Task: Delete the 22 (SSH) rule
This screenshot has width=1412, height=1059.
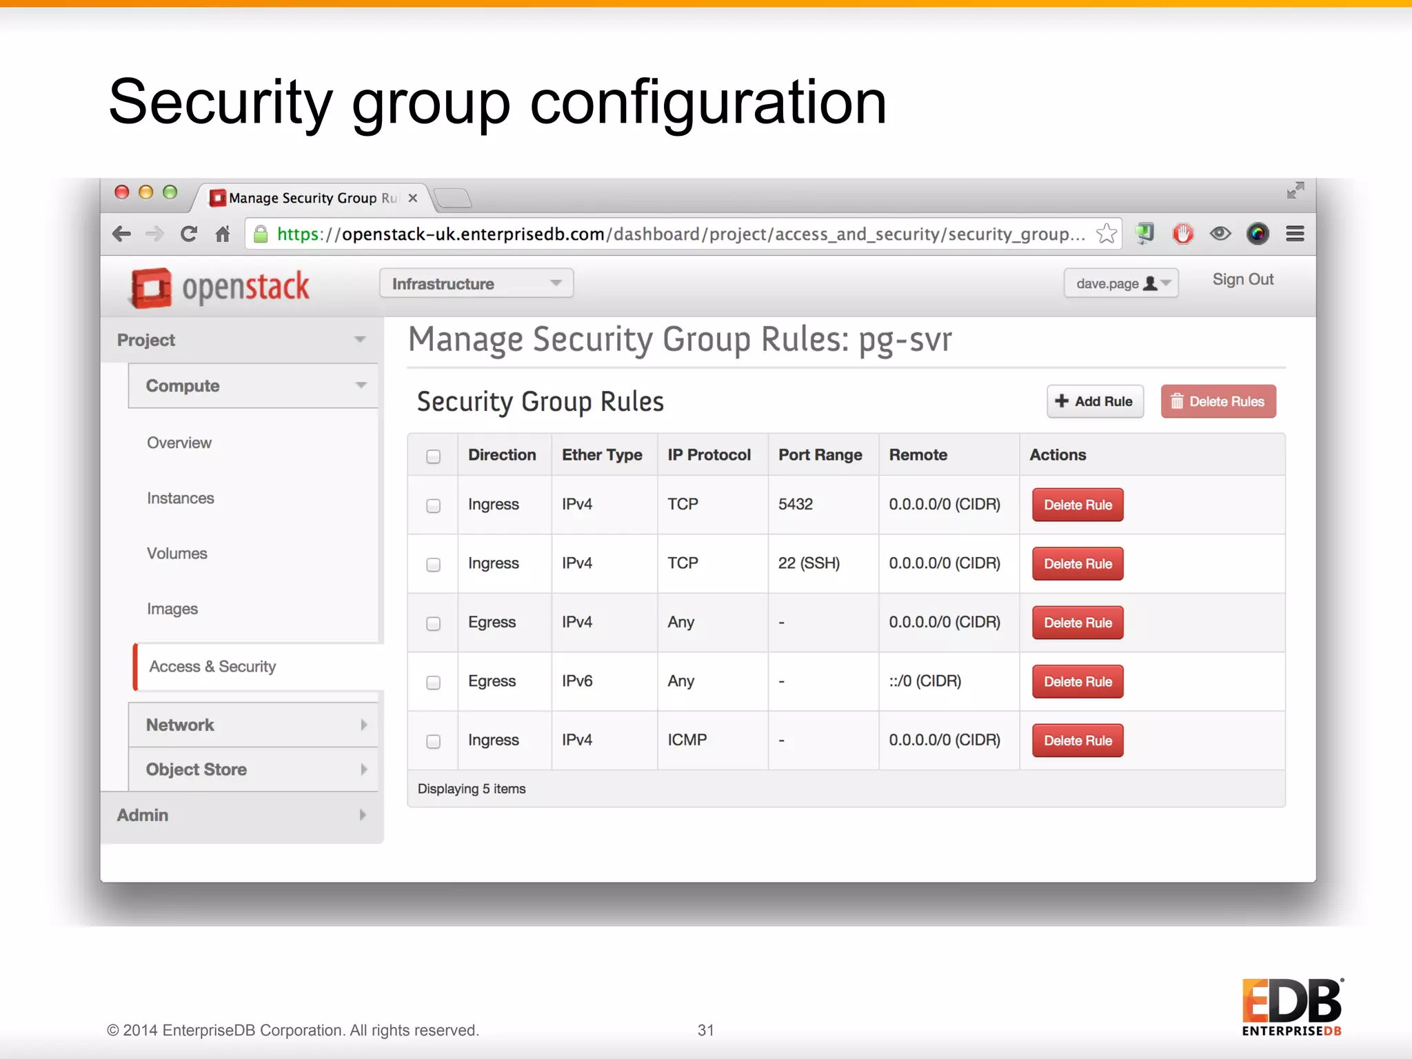Action: [x=1077, y=564]
